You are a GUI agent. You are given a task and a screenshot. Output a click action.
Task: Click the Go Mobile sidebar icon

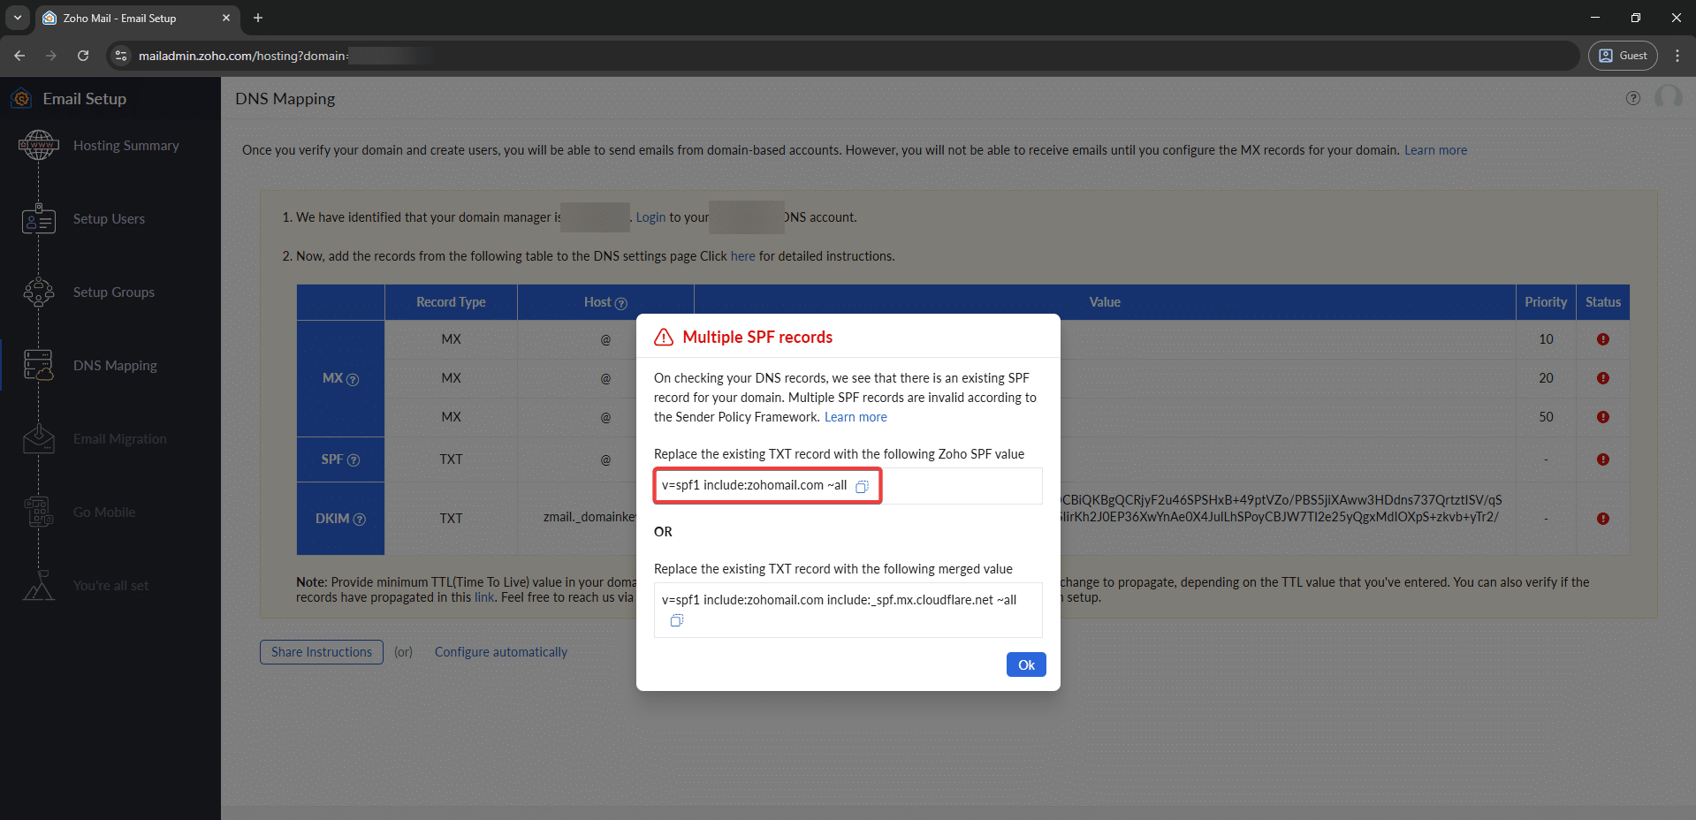tap(39, 512)
